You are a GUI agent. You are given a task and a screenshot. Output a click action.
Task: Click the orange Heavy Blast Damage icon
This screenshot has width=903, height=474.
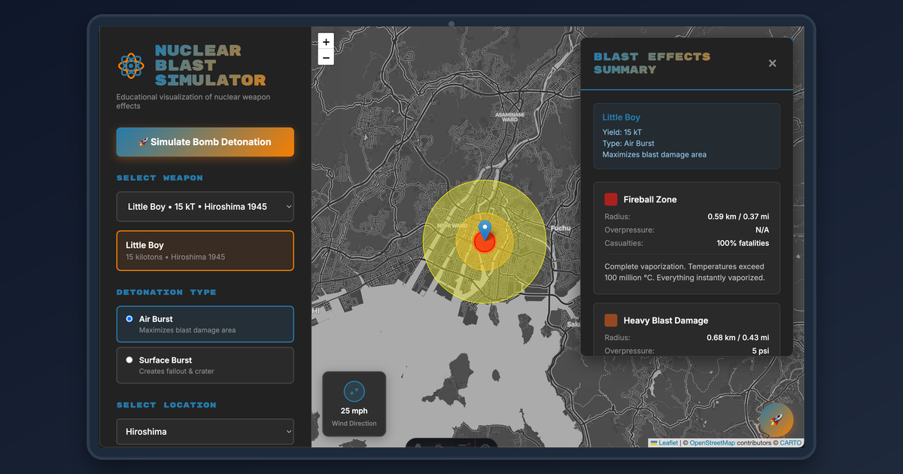click(x=610, y=320)
